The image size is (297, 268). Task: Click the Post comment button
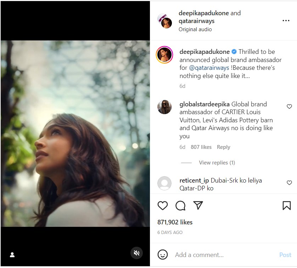(285, 255)
